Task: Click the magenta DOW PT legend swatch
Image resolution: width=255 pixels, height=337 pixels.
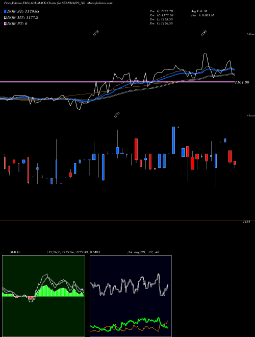Action: coord(5,23)
